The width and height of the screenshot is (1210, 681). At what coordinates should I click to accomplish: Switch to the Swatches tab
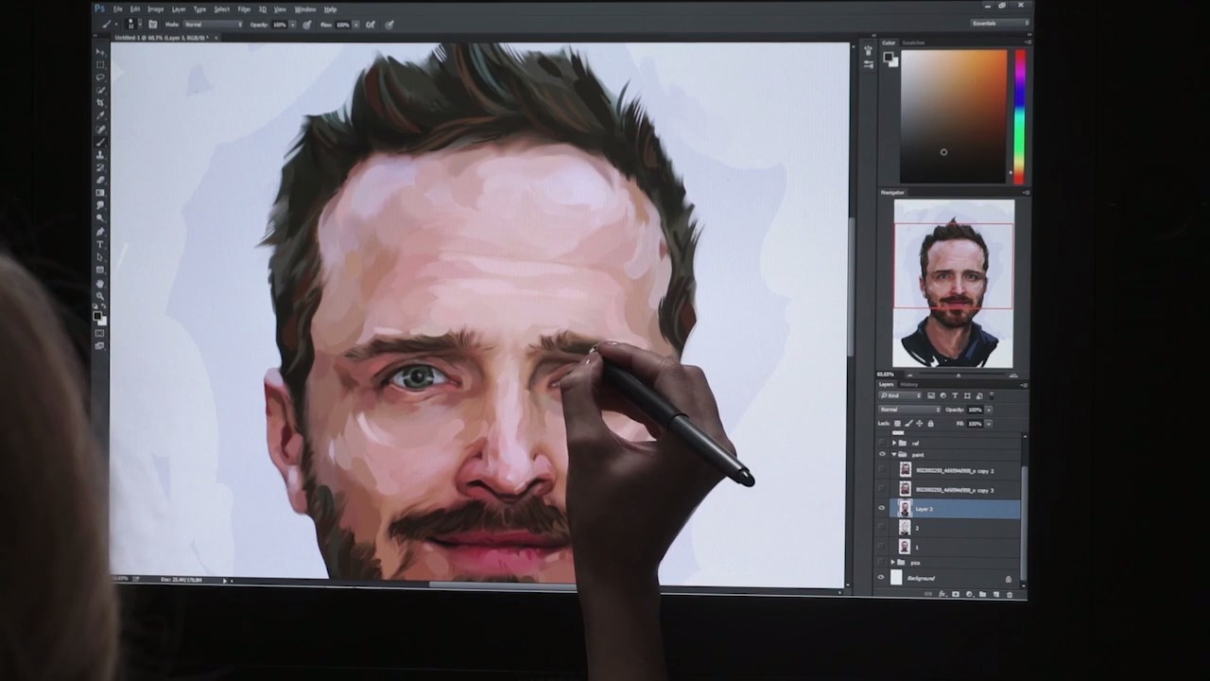click(913, 43)
